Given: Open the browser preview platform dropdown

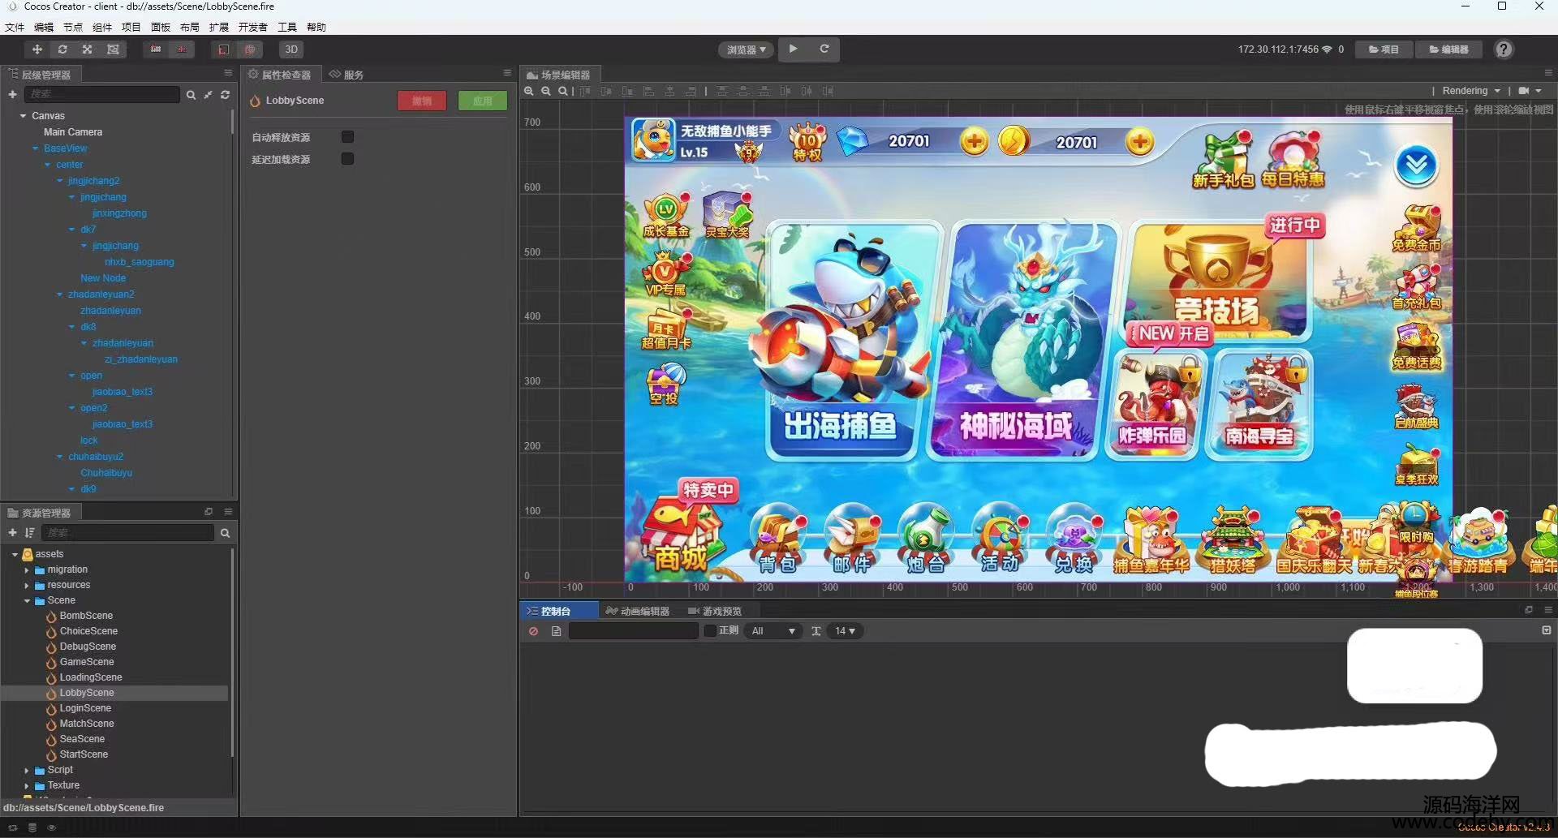Looking at the screenshot, I should tap(746, 49).
